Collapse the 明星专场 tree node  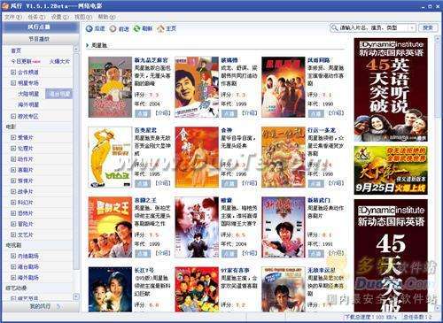(13, 83)
